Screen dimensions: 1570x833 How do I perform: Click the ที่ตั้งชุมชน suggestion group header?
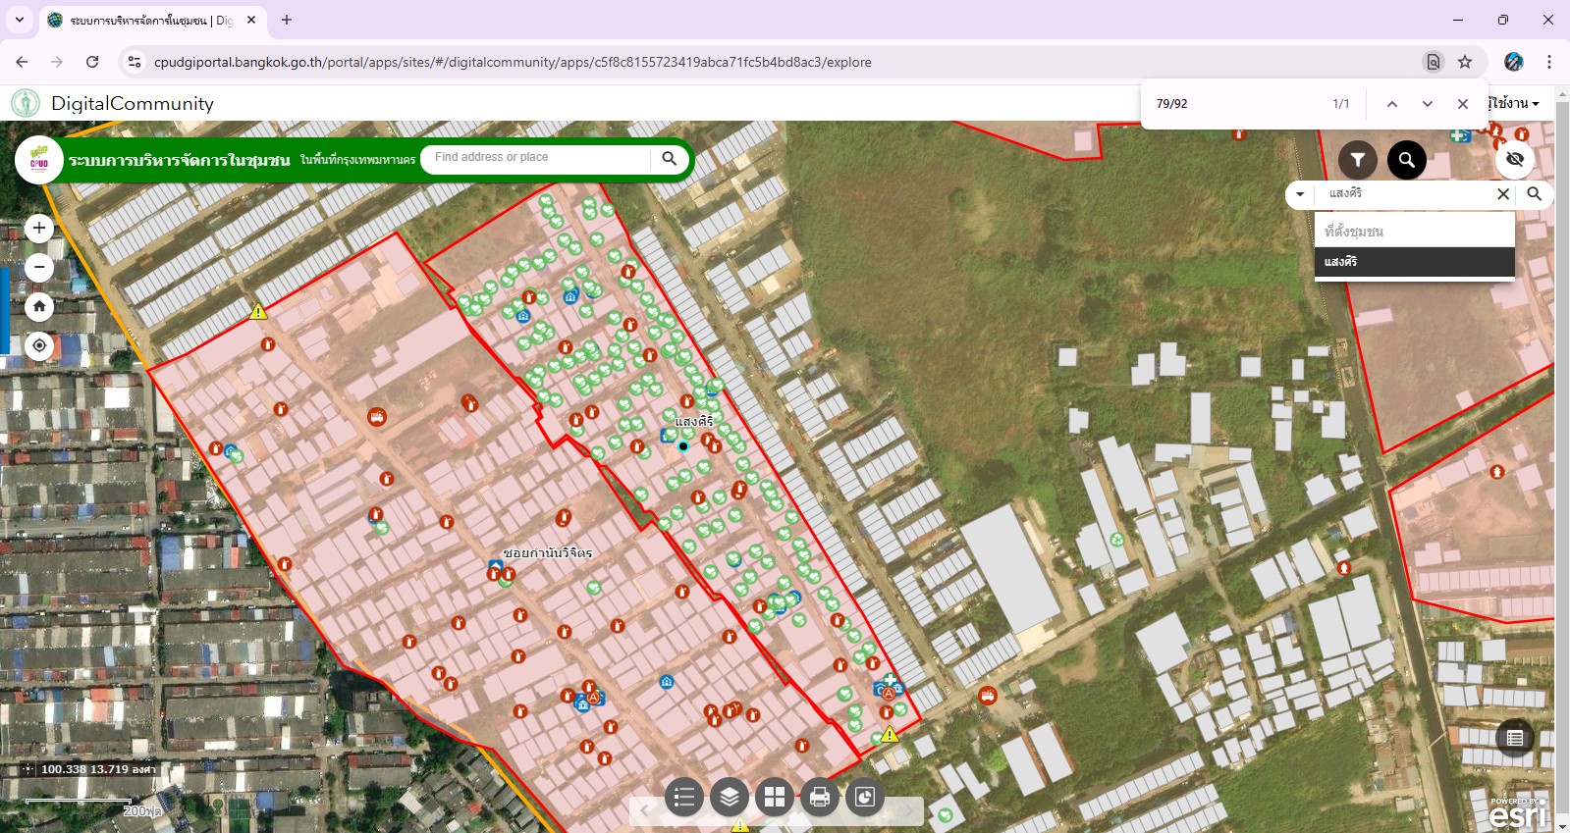[x=1414, y=232]
